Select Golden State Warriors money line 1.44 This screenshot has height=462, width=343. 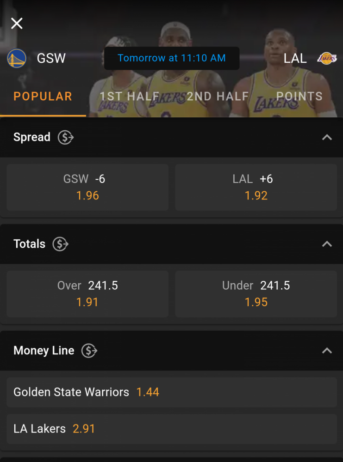tap(172, 392)
